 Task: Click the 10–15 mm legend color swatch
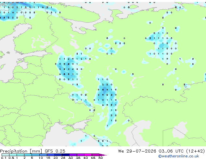(43, 155)
